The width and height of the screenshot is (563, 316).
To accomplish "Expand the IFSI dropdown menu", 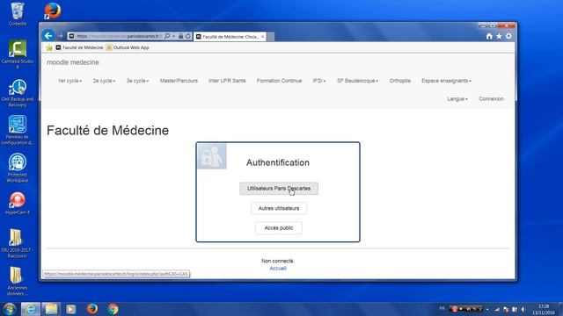I will [319, 81].
